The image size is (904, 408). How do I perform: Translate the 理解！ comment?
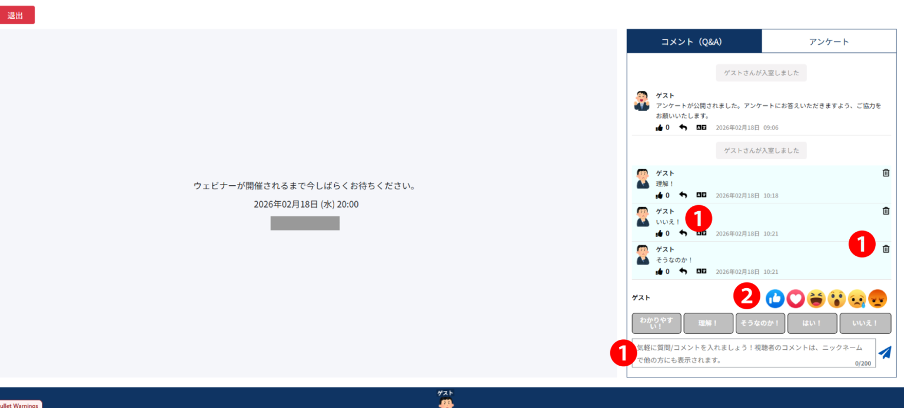[701, 195]
